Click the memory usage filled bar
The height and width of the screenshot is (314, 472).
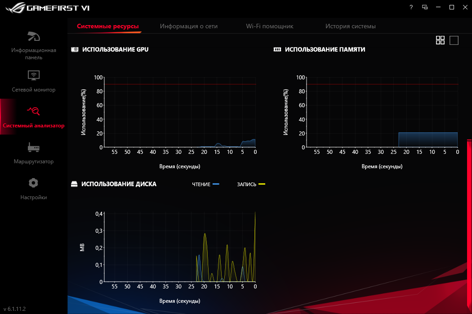428,140
